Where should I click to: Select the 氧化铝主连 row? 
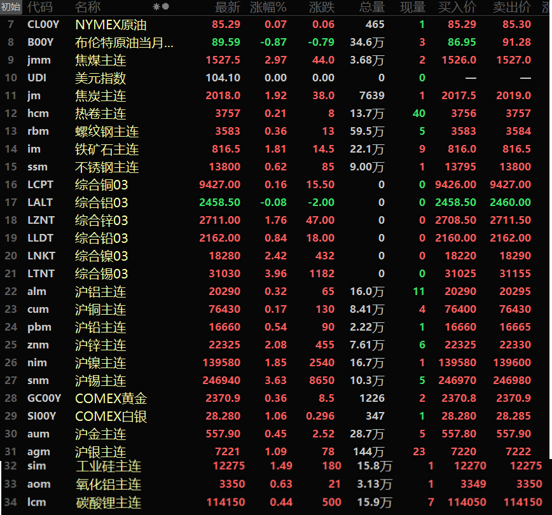[x=276, y=484]
